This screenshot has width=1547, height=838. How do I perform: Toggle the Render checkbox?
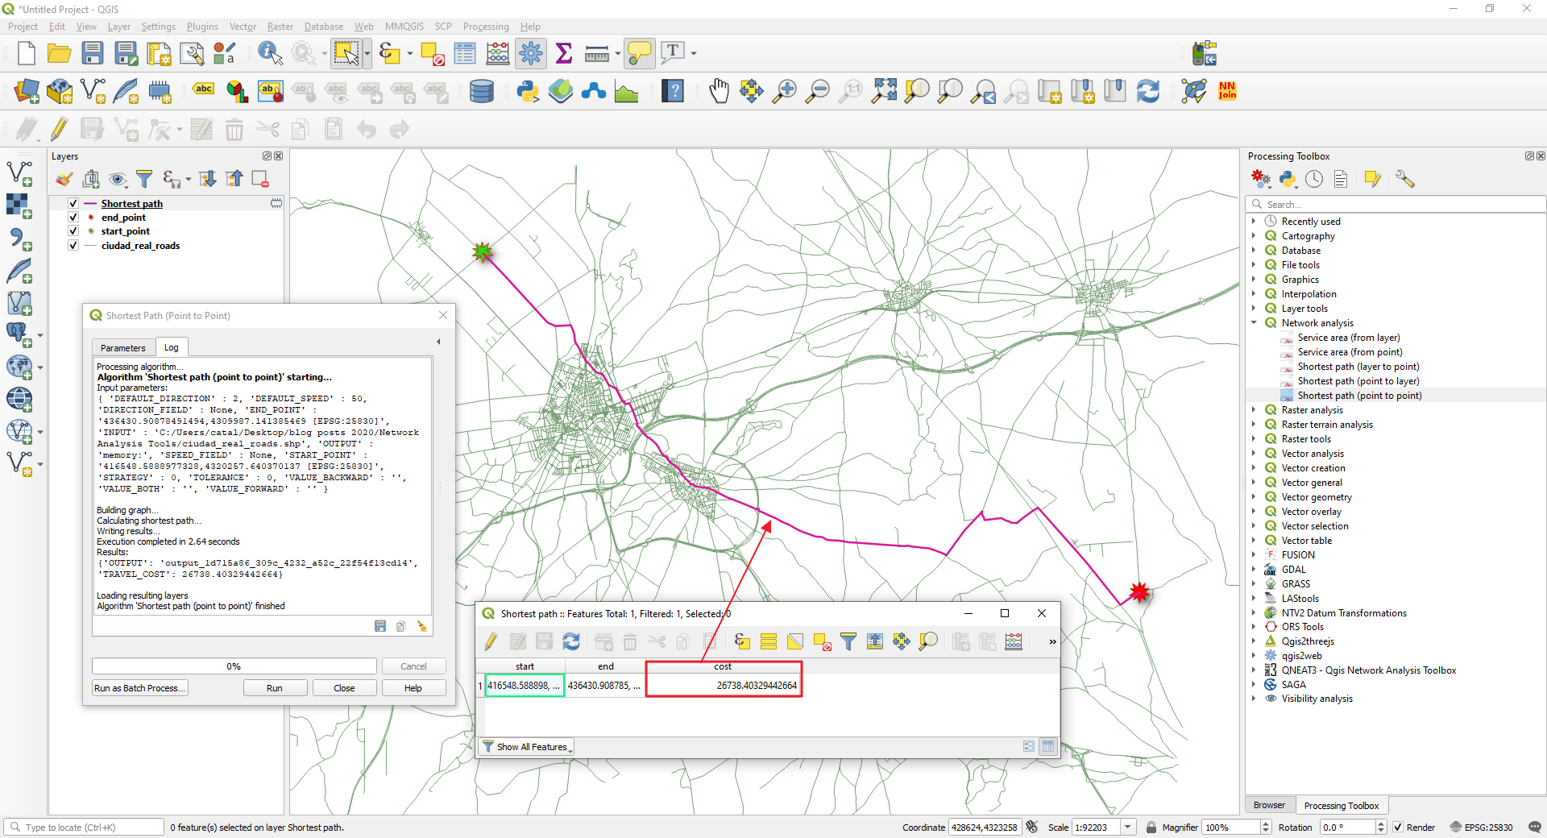(1398, 828)
